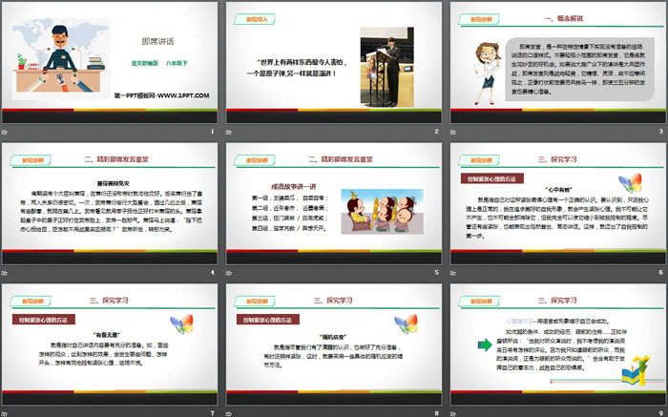The height and width of the screenshot is (417, 668).
Task: Select slide 6 thumbnail about 心中有数
Action: pyautogui.click(x=558, y=203)
